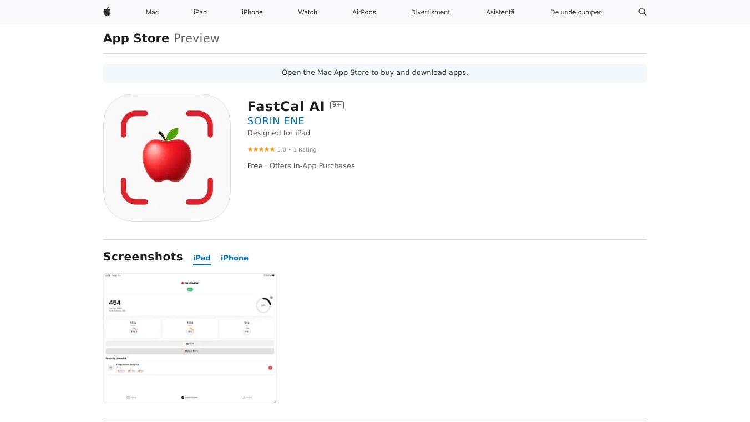Visit developer SORIN ENE's page
Screen dimensions: 750x422
click(x=276, y=120)
